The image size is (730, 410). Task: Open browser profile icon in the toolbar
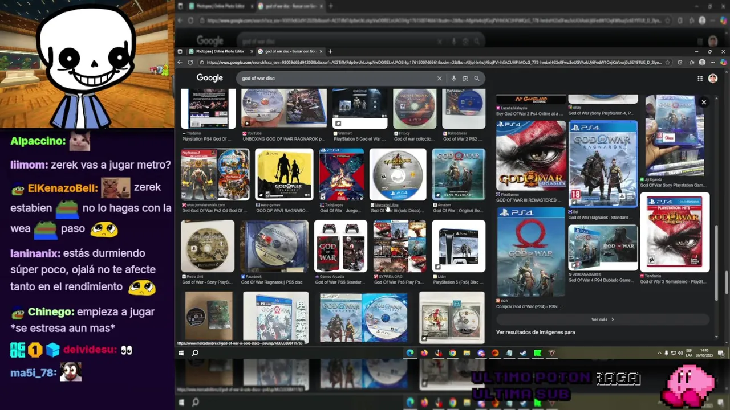702,62
